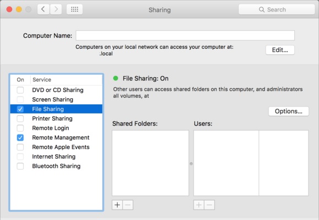
Task: Enable the DVD or CD Sharing checkbox
Action: [20, 90]
